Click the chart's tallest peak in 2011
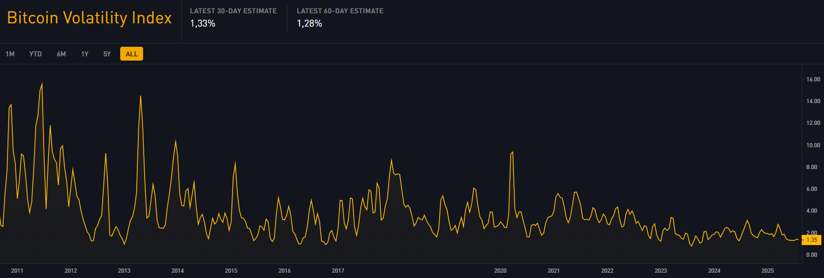This screenshot has width=824, height=278. point(42,83)
